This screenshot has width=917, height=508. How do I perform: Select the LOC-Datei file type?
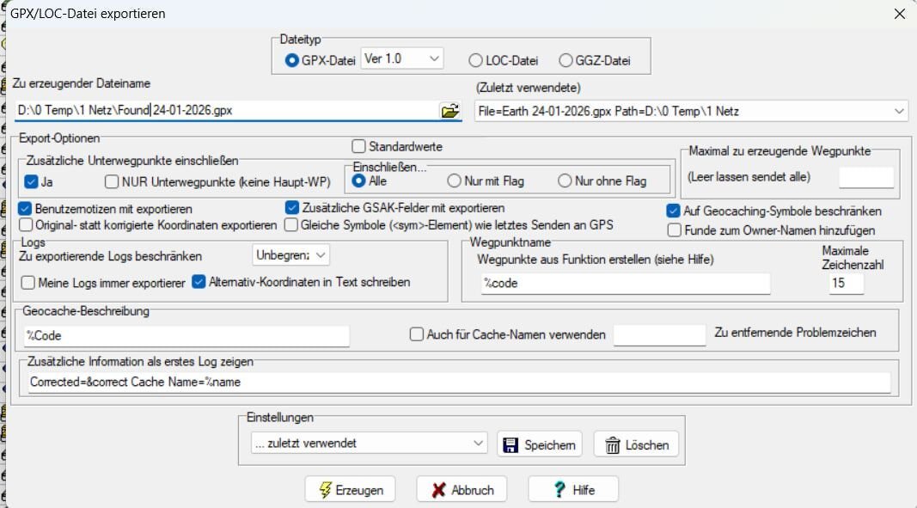475,60
